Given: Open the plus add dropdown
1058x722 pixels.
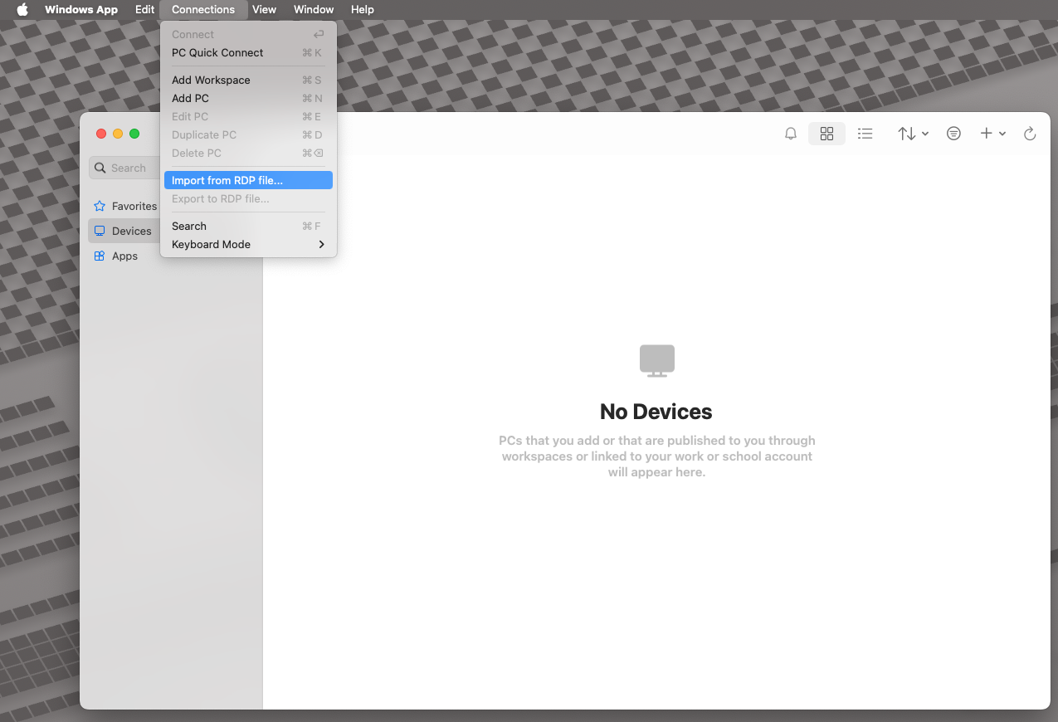Looking at the screenshot, I should tap(992, 134).
